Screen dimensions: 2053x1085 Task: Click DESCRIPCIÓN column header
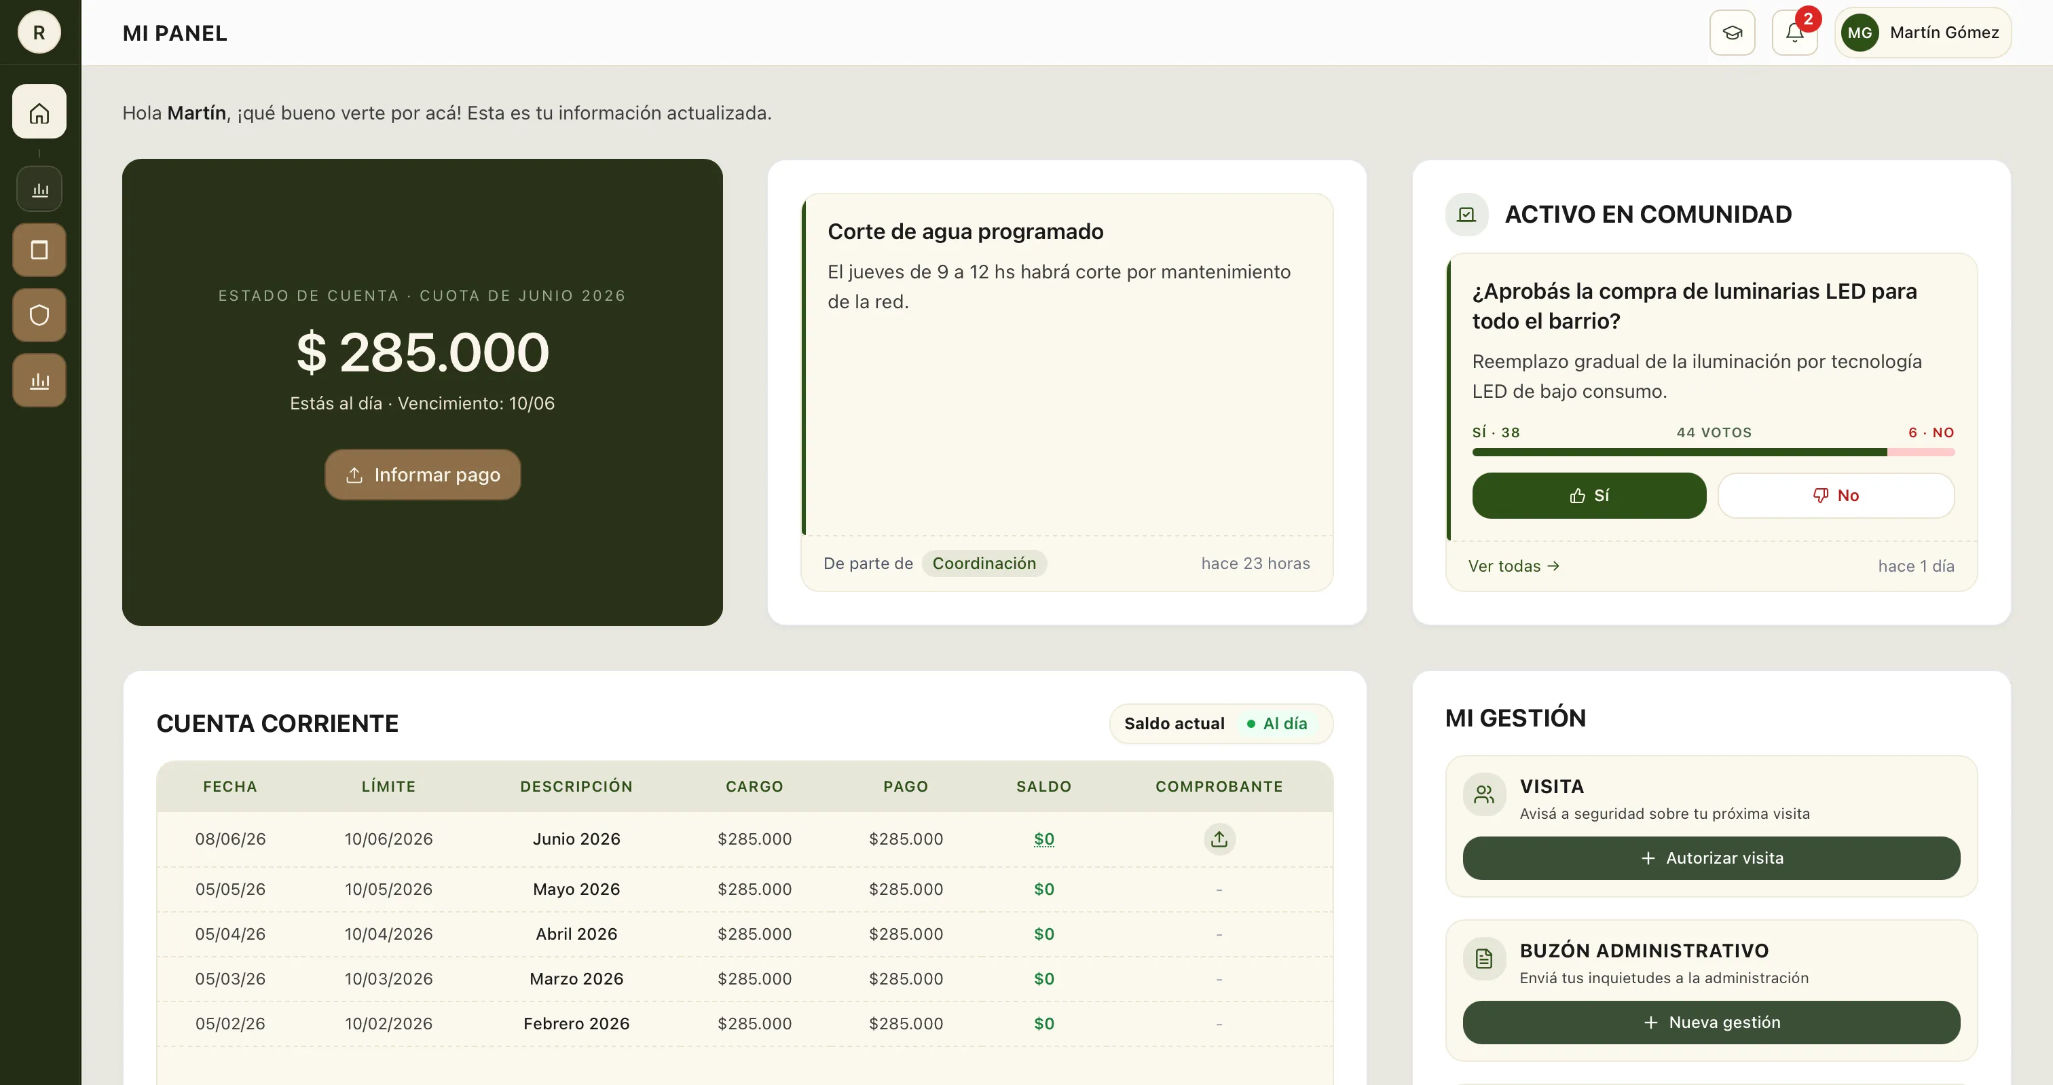coord(576,787)
